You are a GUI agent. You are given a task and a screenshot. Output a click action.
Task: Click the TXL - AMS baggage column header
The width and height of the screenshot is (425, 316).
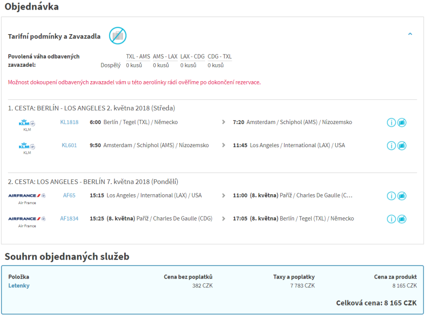click(138, 57)
